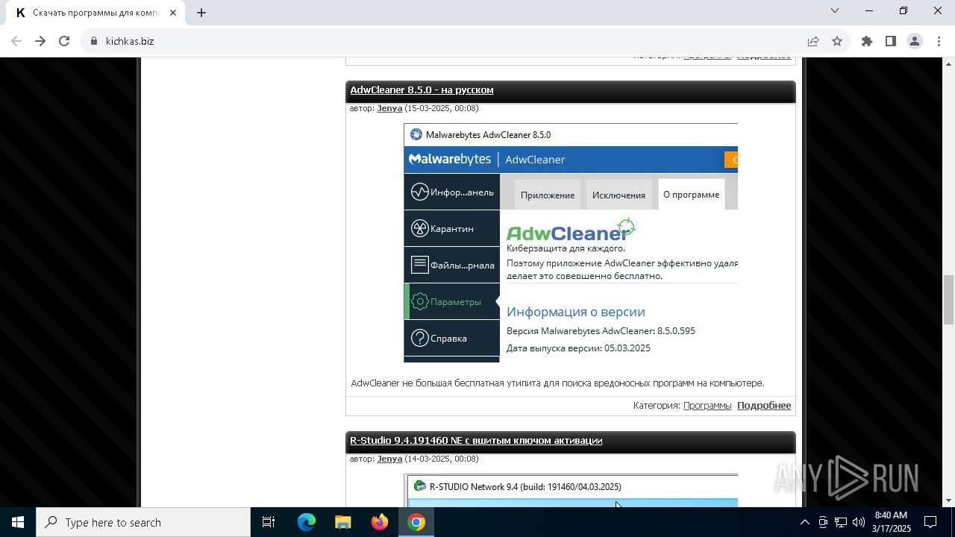Click scrollbar up arrow
The image size is (955, 537).
(x=948, y=64)
